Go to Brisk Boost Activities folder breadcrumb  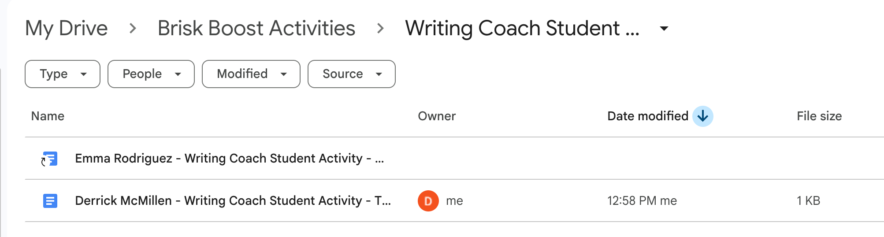256,29
